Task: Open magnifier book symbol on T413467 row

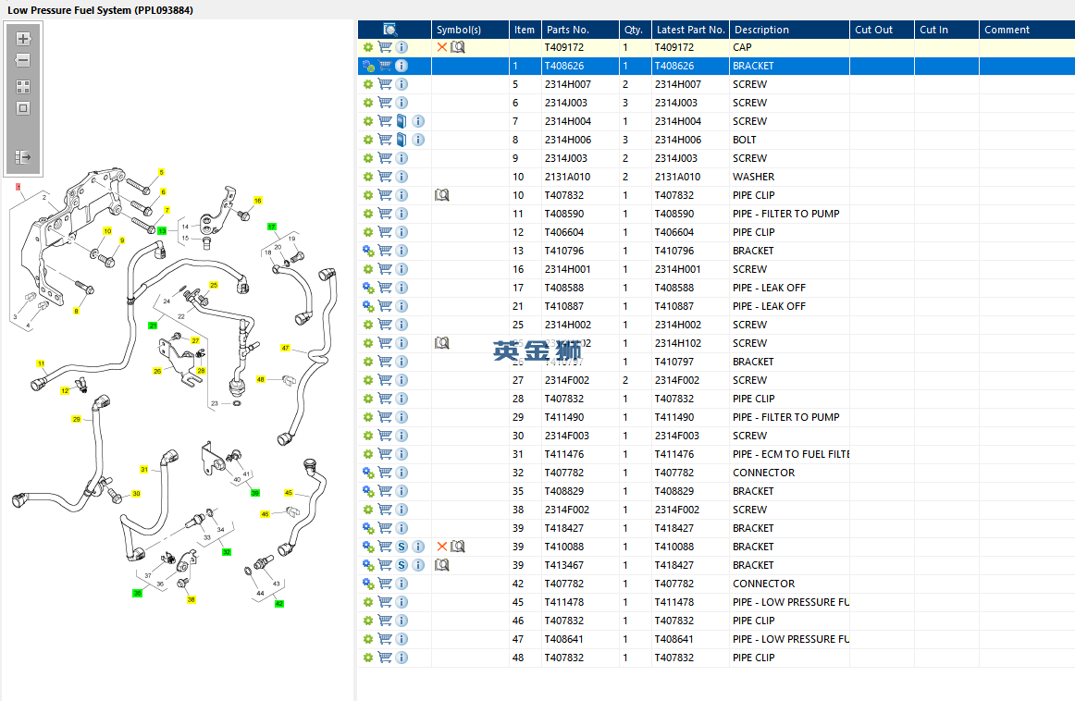Action: pyautogui.click(x=442, y=565)
